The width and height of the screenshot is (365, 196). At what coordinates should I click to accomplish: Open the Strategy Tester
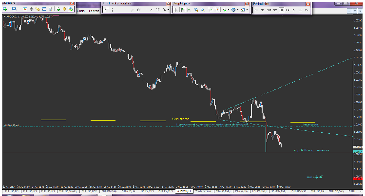tap(51, 9)
